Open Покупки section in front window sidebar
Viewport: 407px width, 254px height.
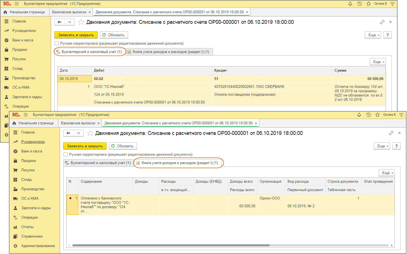[x=28, y=170]
